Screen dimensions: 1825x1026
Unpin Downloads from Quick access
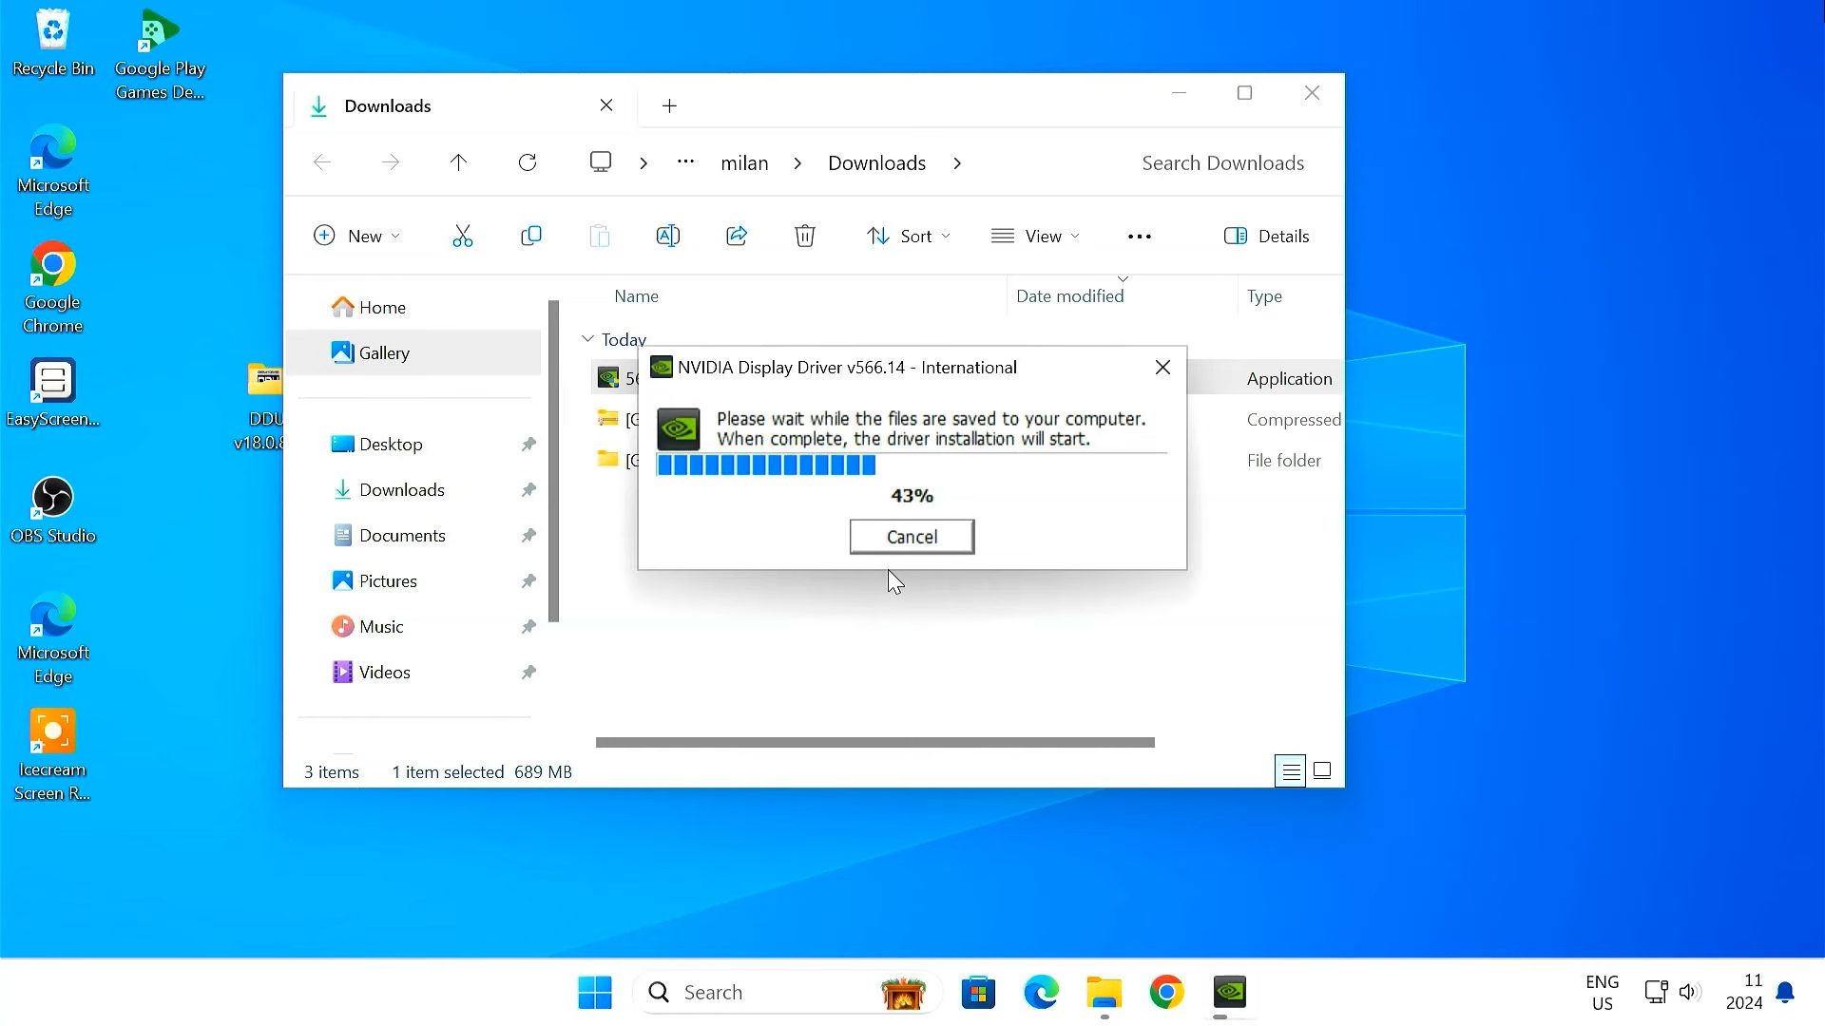[528, 489]
